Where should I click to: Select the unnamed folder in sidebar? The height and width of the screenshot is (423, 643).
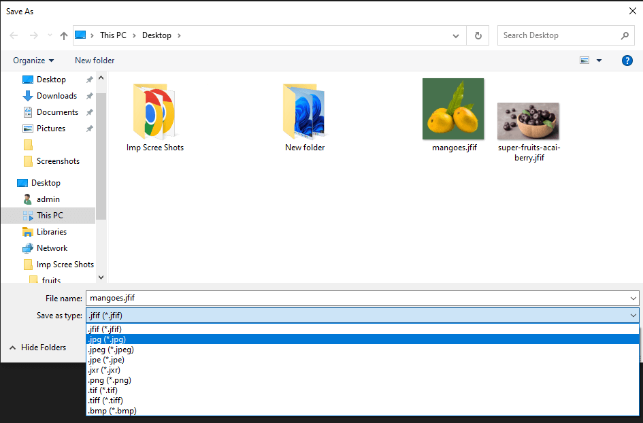coord(28,145)
